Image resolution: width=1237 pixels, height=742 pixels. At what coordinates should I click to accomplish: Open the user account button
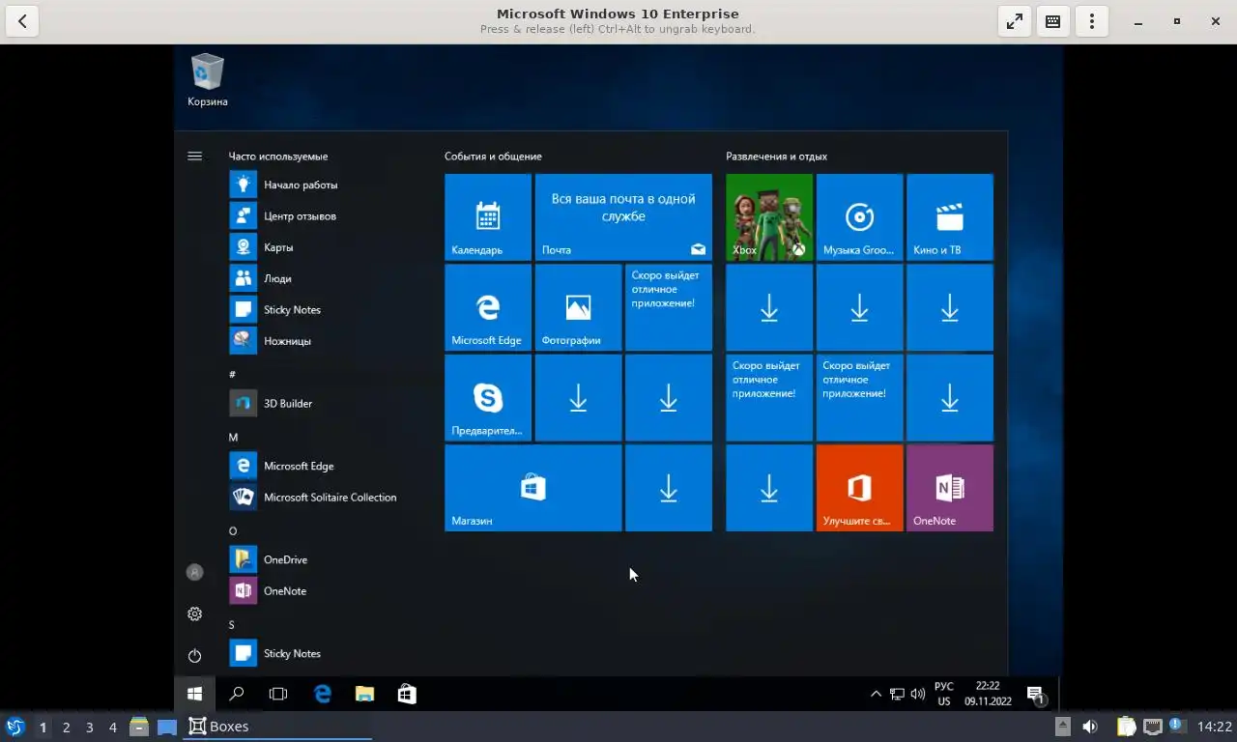tap(194, 572)
